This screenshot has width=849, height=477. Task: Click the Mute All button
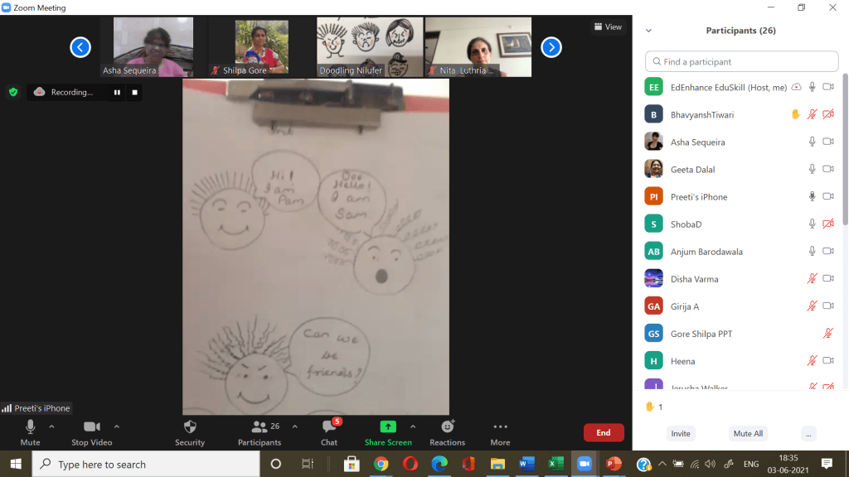coord(748,433)
